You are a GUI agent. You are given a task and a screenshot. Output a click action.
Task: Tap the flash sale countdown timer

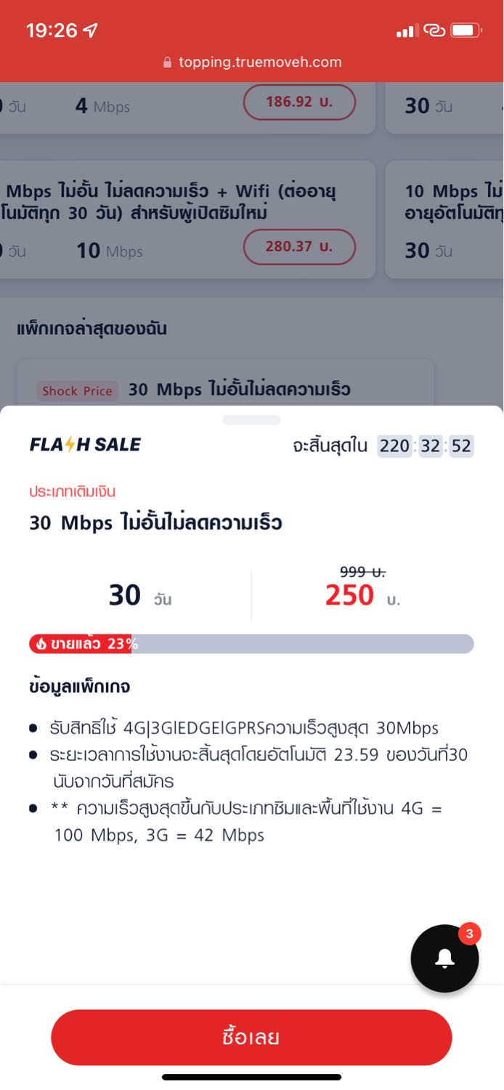(425, 445)
